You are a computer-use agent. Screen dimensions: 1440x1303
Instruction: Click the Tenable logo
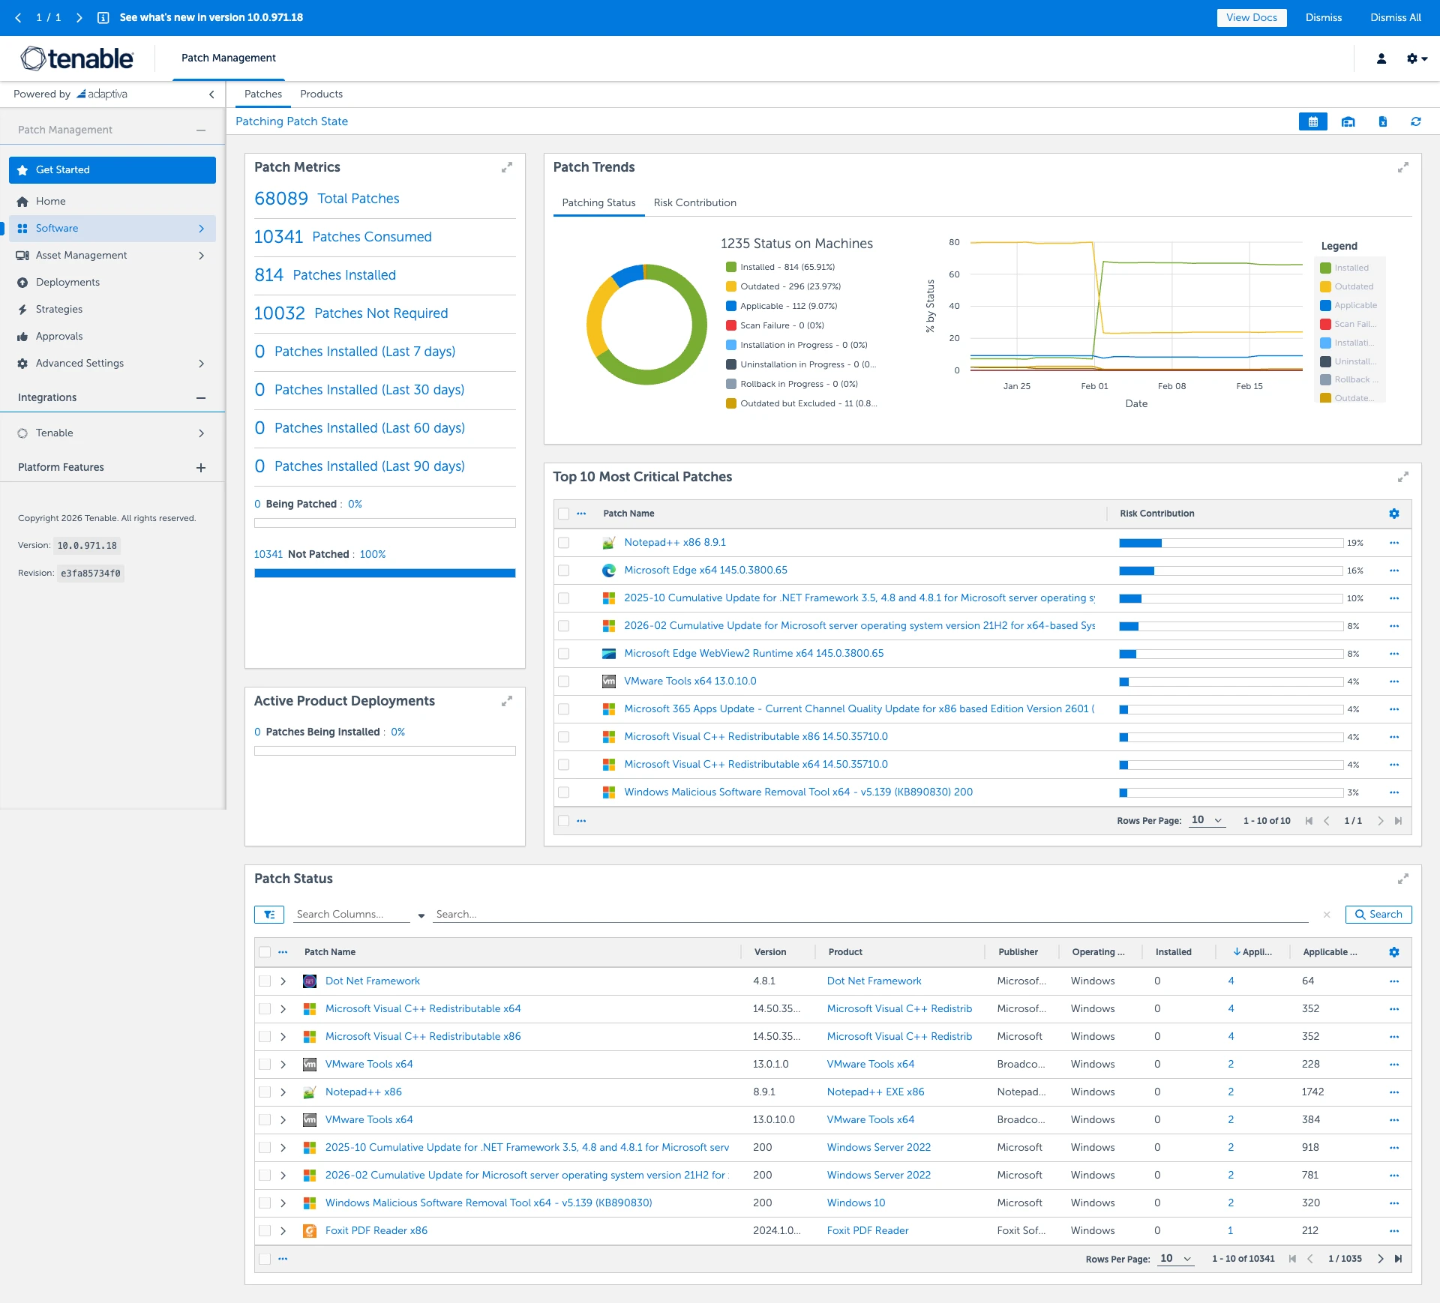[77, 58]
